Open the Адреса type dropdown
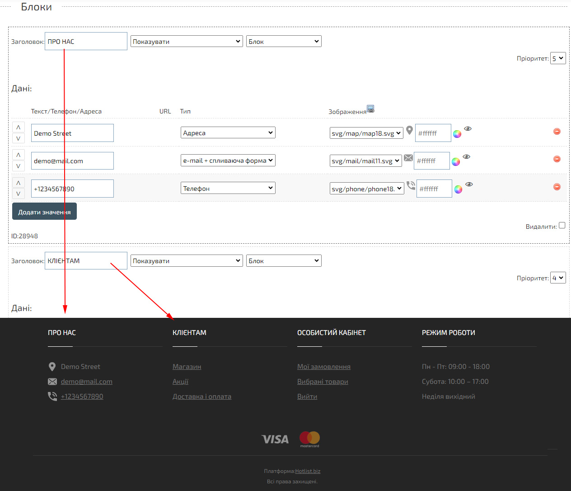Image resolution: width=571 pixels, height=491 pixels. click(x=228, y=133)
